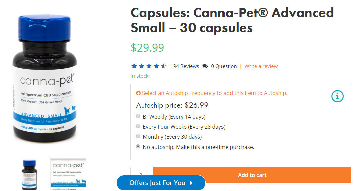This screenshot has width=357, height=191.
Task: Add product to cart
Action: [252, 175]
